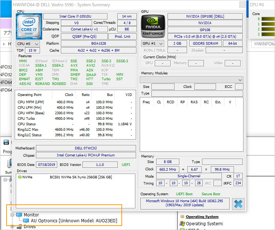The height and width of the screenshot is (230, 275).
Task: Open the Memory Modules dropdown
Action: [x=191, y=80]
